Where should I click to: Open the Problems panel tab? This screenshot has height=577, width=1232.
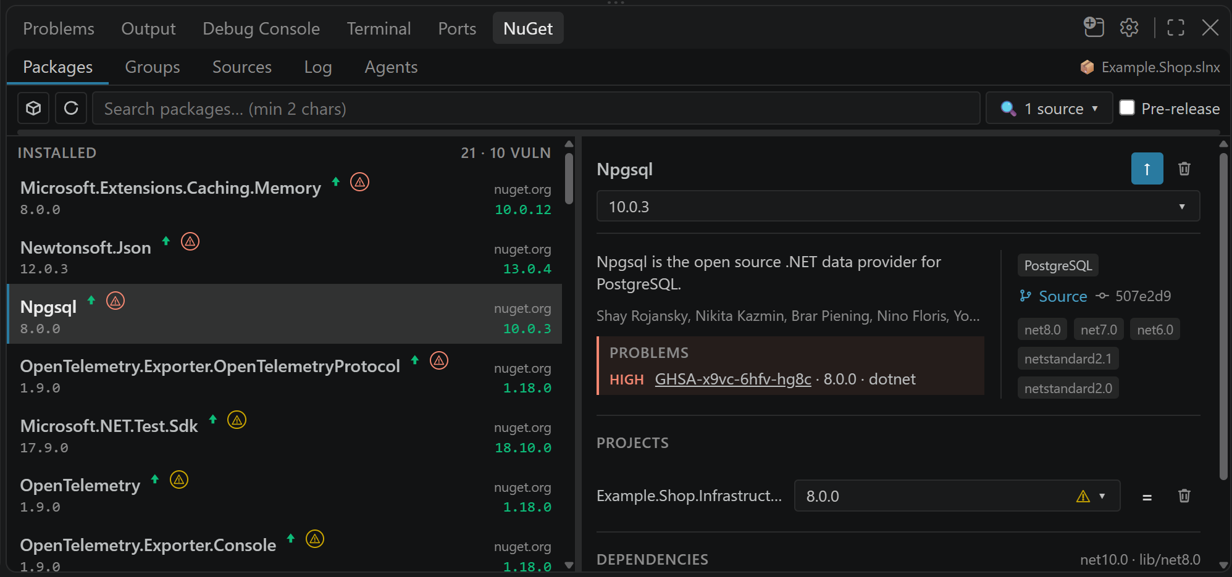(59, 28)
